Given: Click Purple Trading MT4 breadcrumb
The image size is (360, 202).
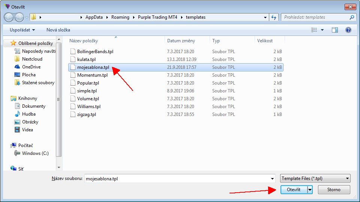Looking at the screenshot, I should point(157,17).
